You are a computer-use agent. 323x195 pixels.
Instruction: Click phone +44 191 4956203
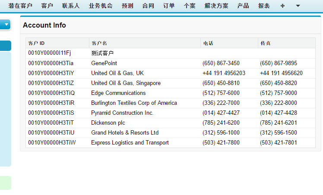pos(224,73)
